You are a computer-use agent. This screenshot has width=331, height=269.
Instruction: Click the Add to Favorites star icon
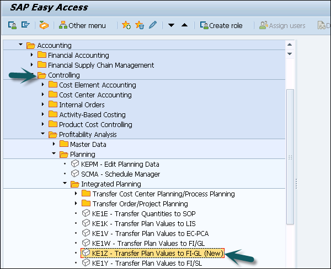click(x=126, y=25)
